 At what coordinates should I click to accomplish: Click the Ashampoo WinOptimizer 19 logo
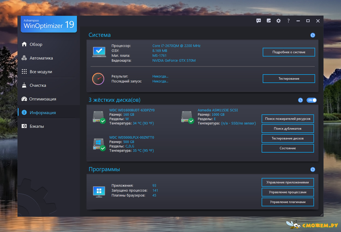49,25
